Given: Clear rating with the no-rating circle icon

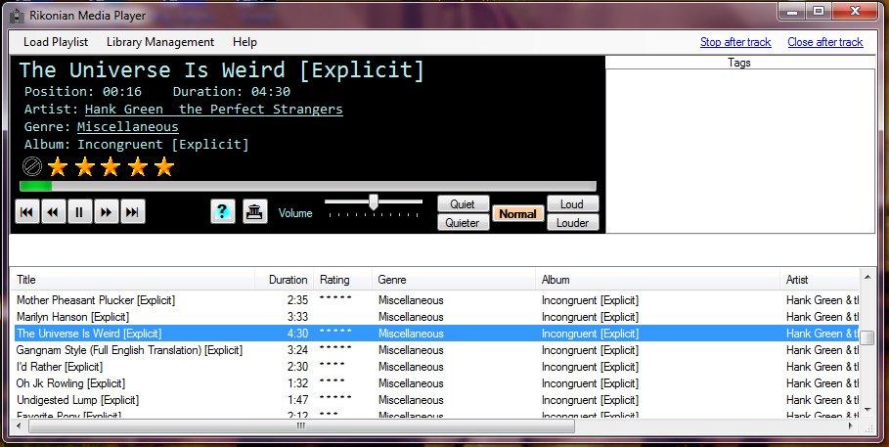Looking at the screenshot, I should click(x=31, y=166).
